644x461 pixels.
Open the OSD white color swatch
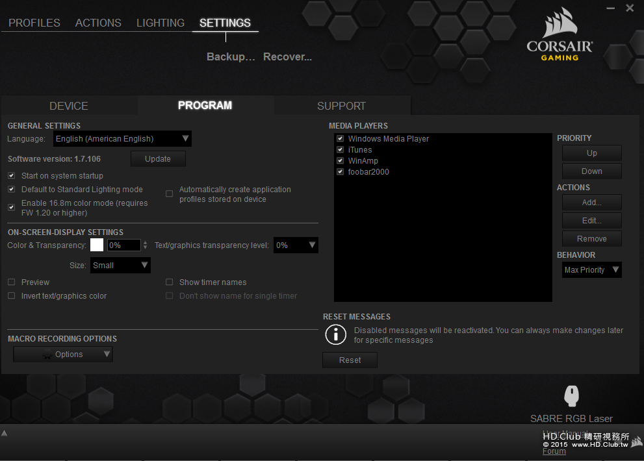coord(97,245)
